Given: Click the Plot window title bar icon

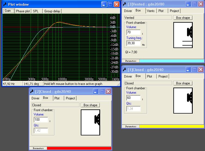Looking at the screenshot, I should (5, 4).
